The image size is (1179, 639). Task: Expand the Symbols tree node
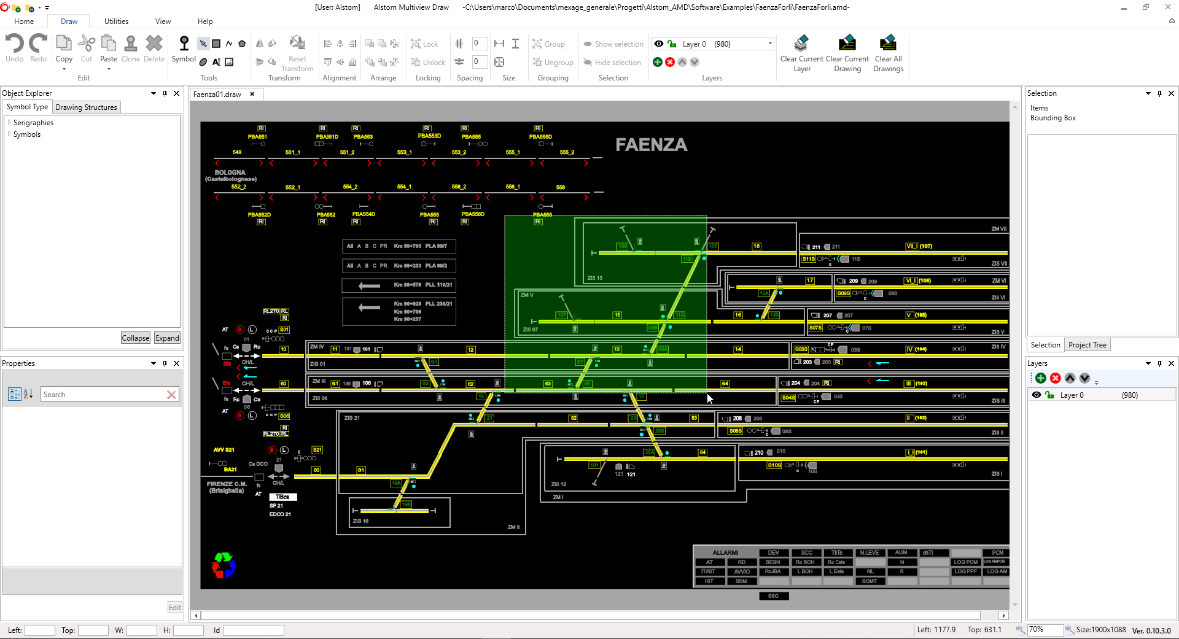[x=9, y=134]
